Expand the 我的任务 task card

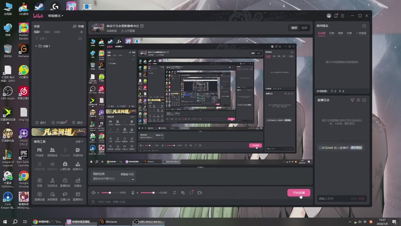132,179
